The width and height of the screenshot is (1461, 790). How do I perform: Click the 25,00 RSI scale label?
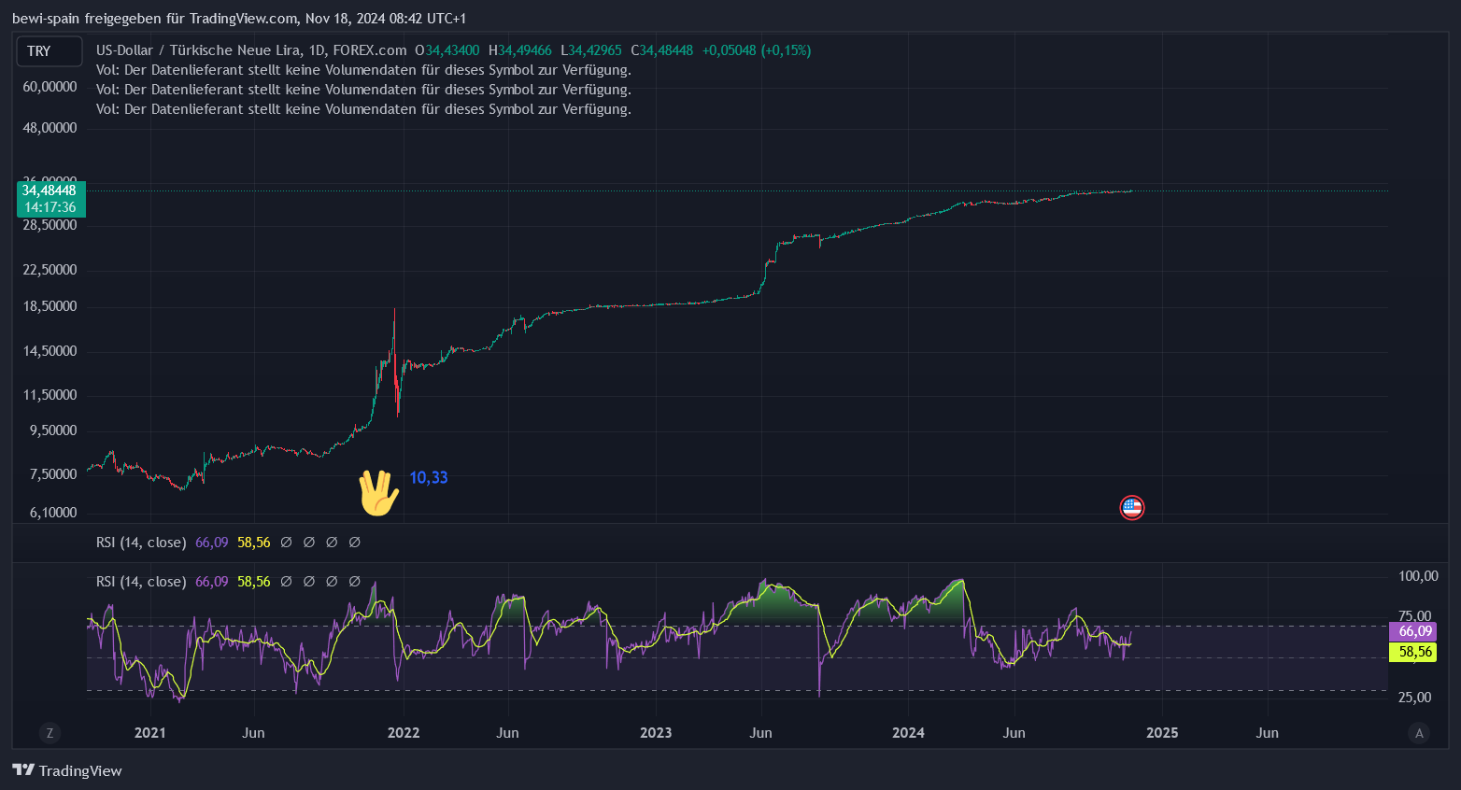1414,698
